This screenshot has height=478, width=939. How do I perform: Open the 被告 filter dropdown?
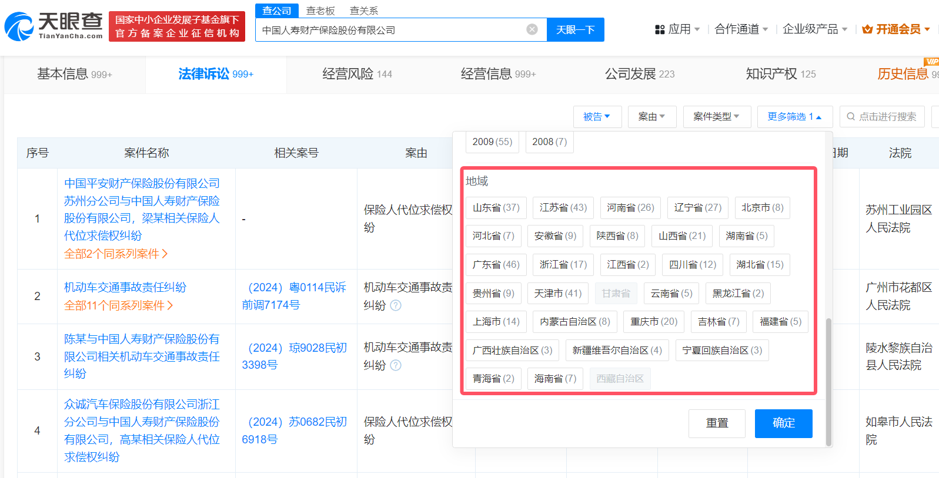[597, 116]
